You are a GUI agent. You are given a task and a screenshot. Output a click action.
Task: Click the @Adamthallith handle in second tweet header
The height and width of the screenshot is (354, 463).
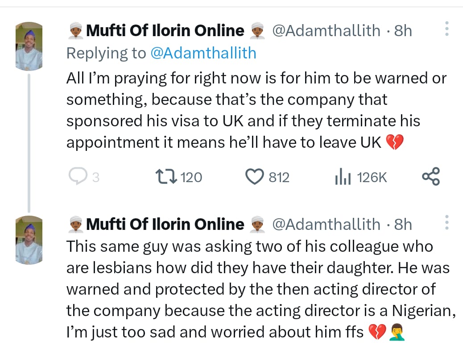pos(326,224)
